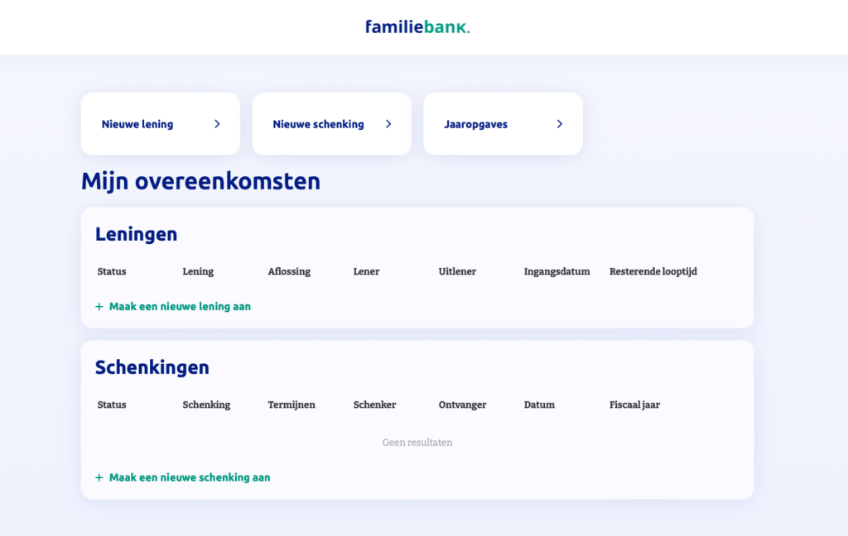
Task: Click the Status column header in Schenkingen
Action: [112, 404]
